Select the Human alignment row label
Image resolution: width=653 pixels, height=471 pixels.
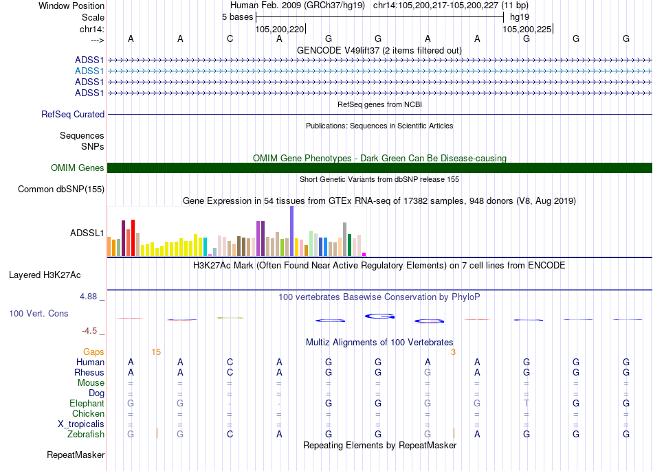pos(90,362)
